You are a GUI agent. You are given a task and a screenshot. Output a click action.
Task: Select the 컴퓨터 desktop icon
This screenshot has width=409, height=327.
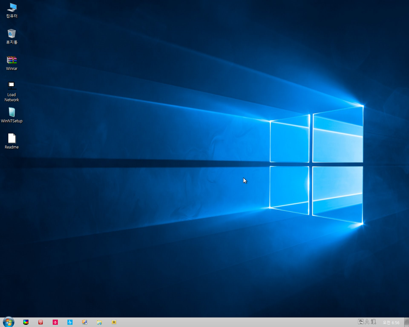(x=12, y=10)
